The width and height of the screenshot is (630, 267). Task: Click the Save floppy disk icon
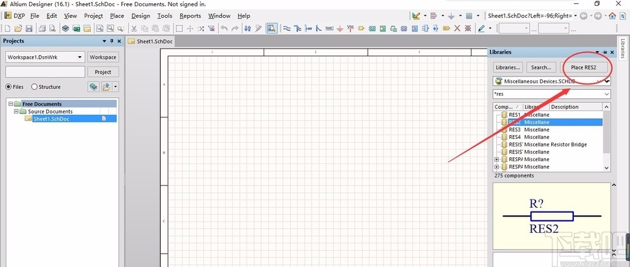point(29,28)
